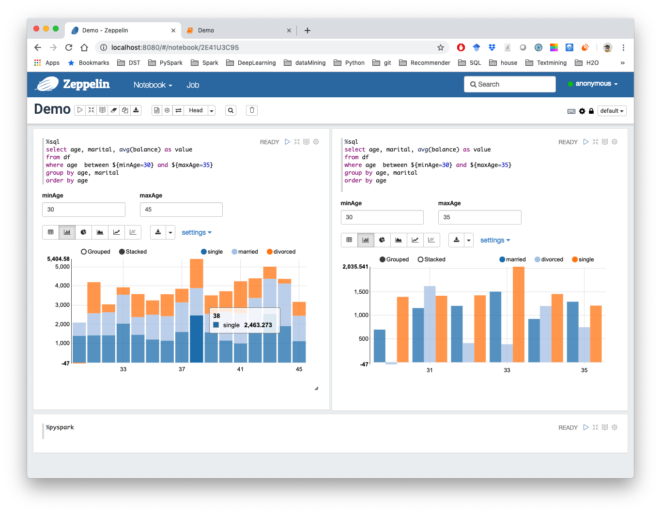
Task: Run the first SQL paragraph
Action: 287,142
